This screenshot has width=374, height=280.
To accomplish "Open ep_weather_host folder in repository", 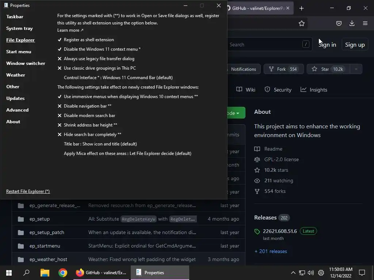I will [49, 260].
